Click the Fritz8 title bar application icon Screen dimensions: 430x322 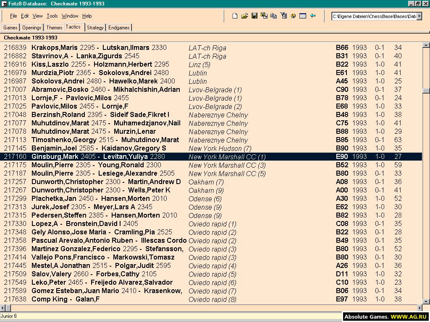[x=4, y=4]
